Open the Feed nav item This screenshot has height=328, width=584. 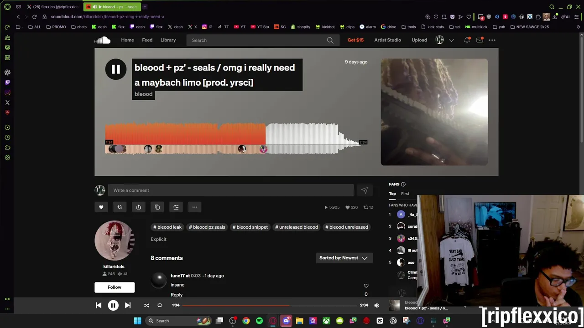147,40
